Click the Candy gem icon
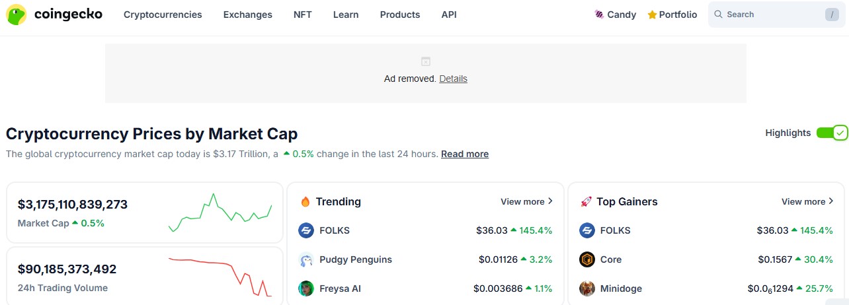The width and height of the screenshot is (849, 305). (x=599, y=15)
